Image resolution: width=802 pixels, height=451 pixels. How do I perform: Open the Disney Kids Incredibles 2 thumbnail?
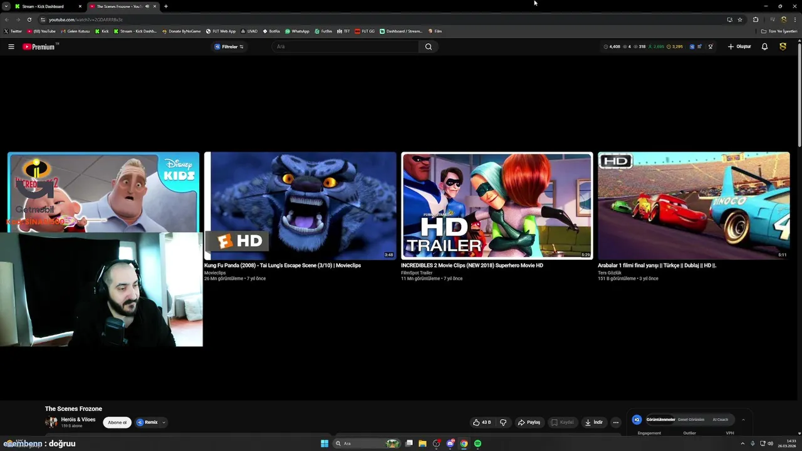click(103, 192)
